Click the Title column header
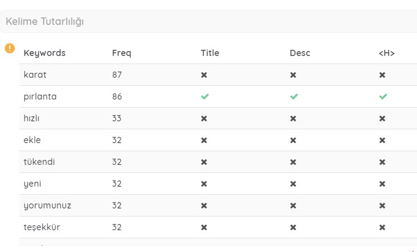This screenshot has width=417, height=252. (210, 53)
